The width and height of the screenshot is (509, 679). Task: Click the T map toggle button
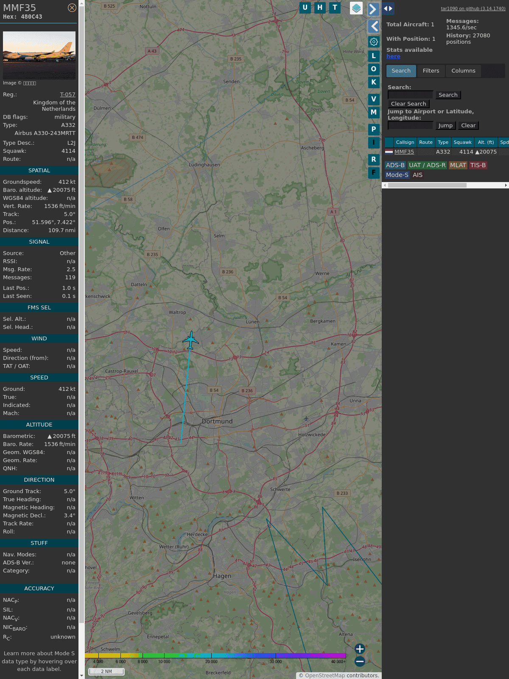point(335,8)
